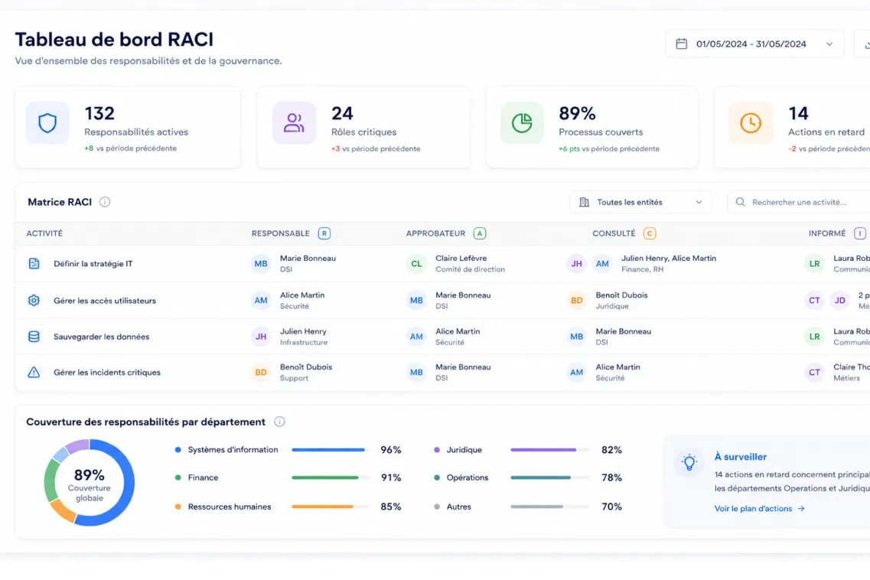Click Claire Lefèvre Comité de direction cell
870x580 pixels.
[x=470, y=264]
